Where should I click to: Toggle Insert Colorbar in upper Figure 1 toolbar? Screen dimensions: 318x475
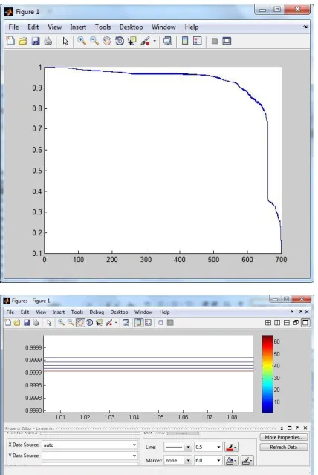(x=184, y=41)
